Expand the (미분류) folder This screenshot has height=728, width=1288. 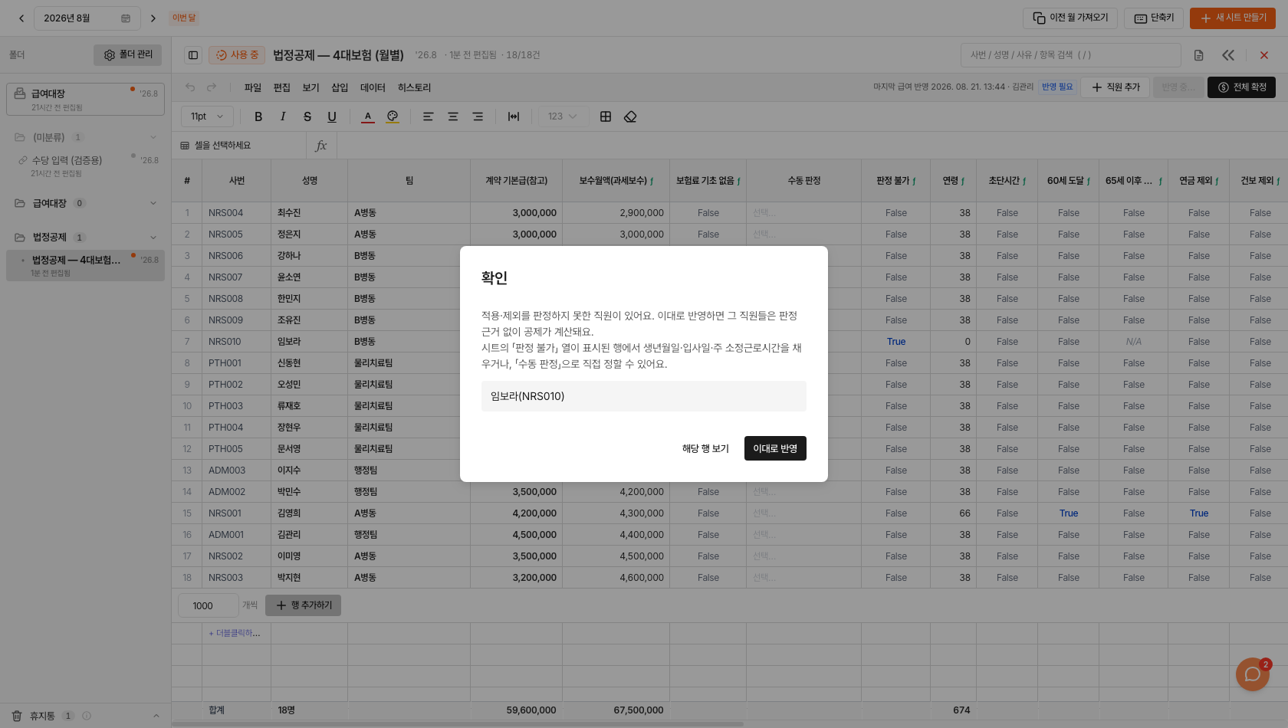pyautogui.click(x=153, y=137)
